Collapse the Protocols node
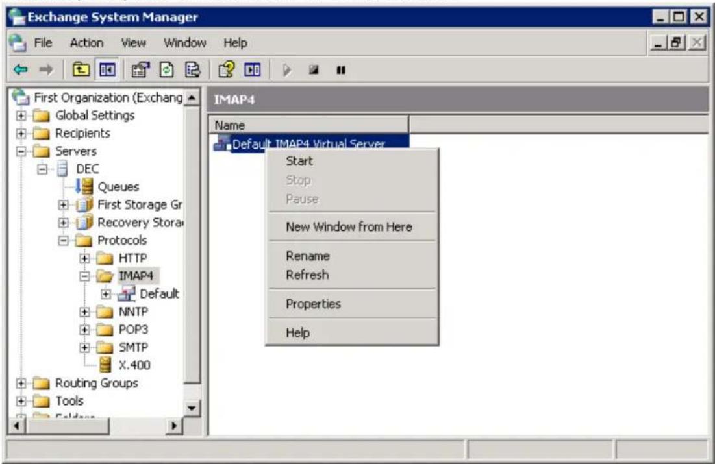715x464 pixels. pos(64,240)
